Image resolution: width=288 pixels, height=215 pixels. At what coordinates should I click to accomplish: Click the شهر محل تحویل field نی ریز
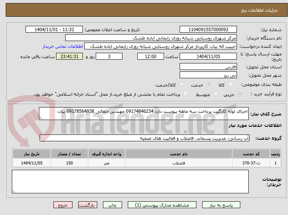click(208, 75)
